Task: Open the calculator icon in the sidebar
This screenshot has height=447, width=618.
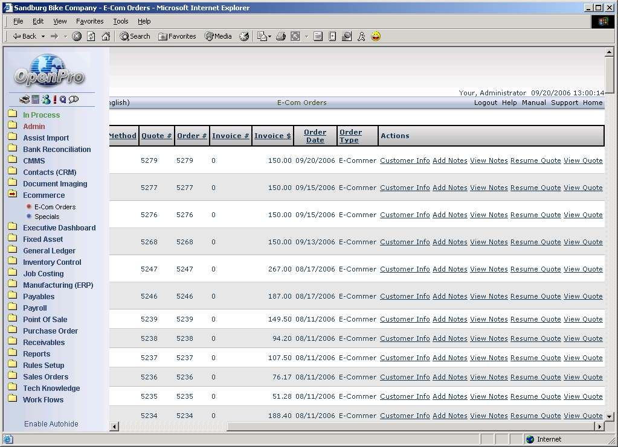Action: coord(35,100)
